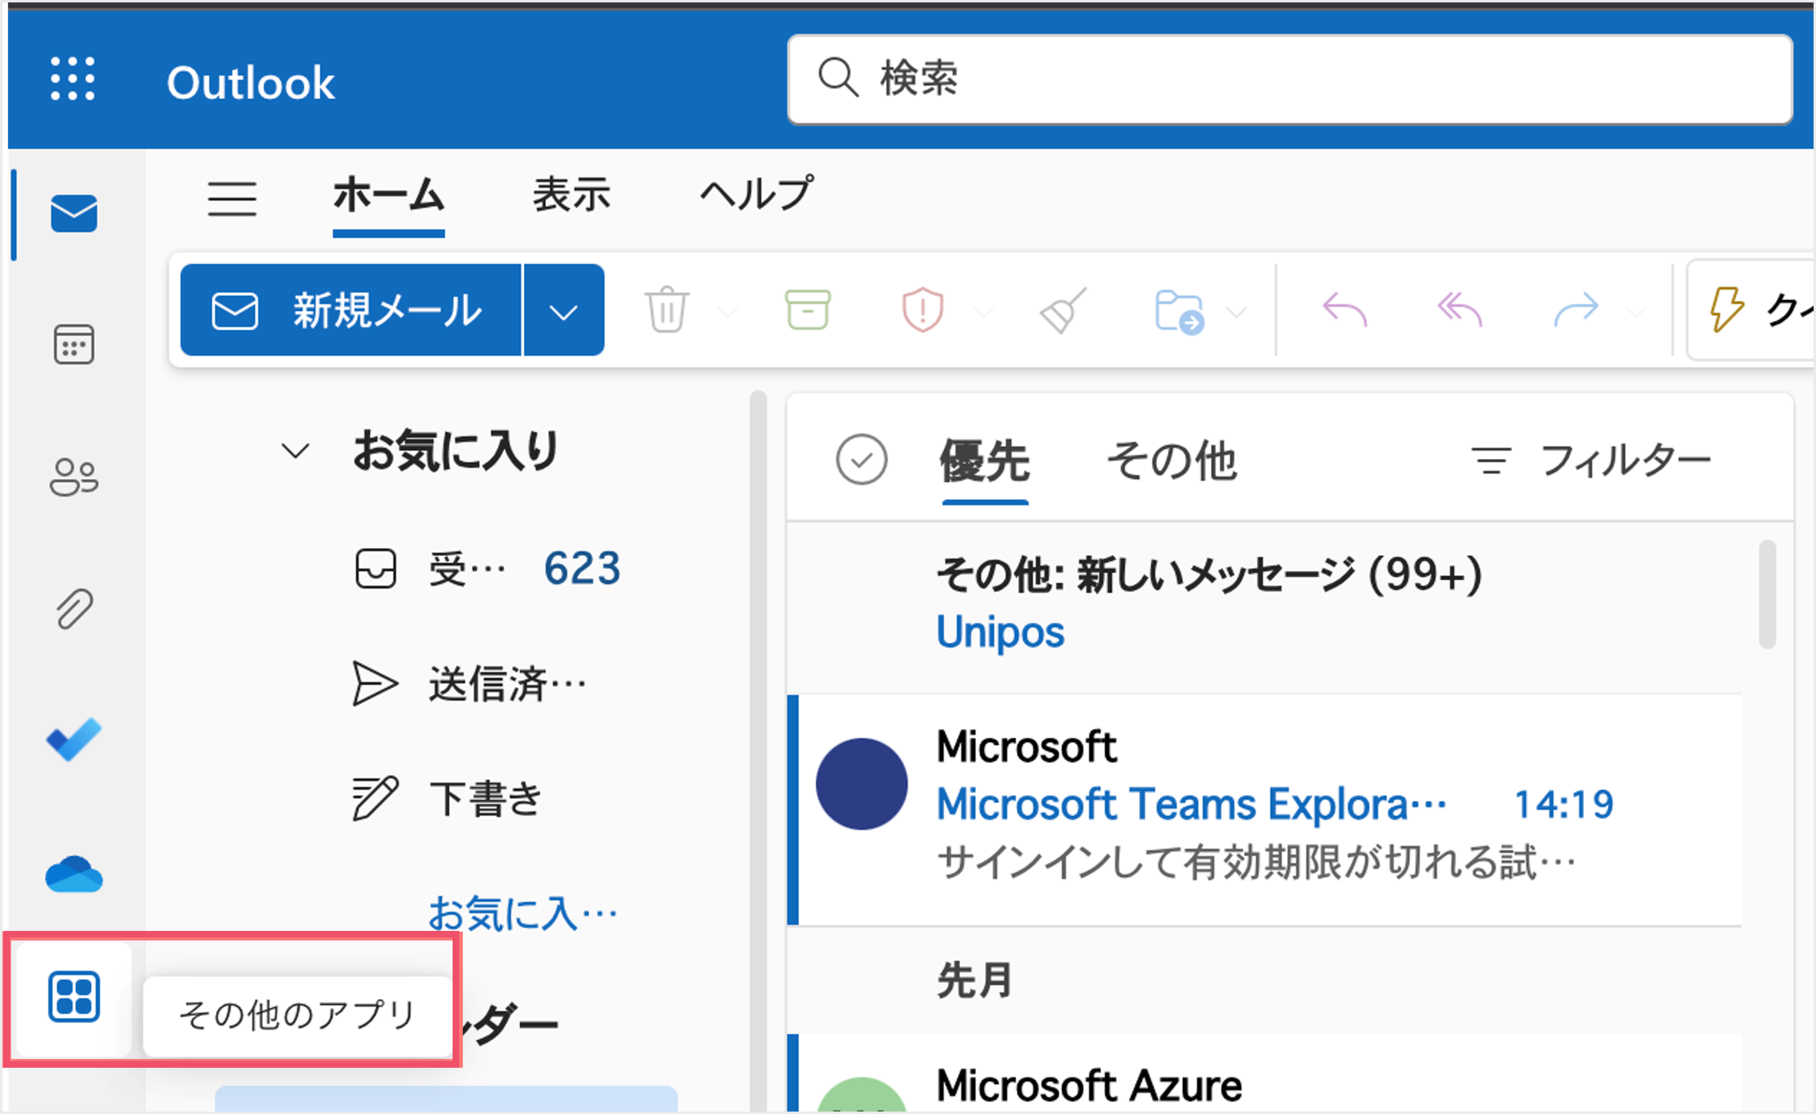Expand the report shield dropdown arrow
The image size is (1816, 1114).
point(983,312)
